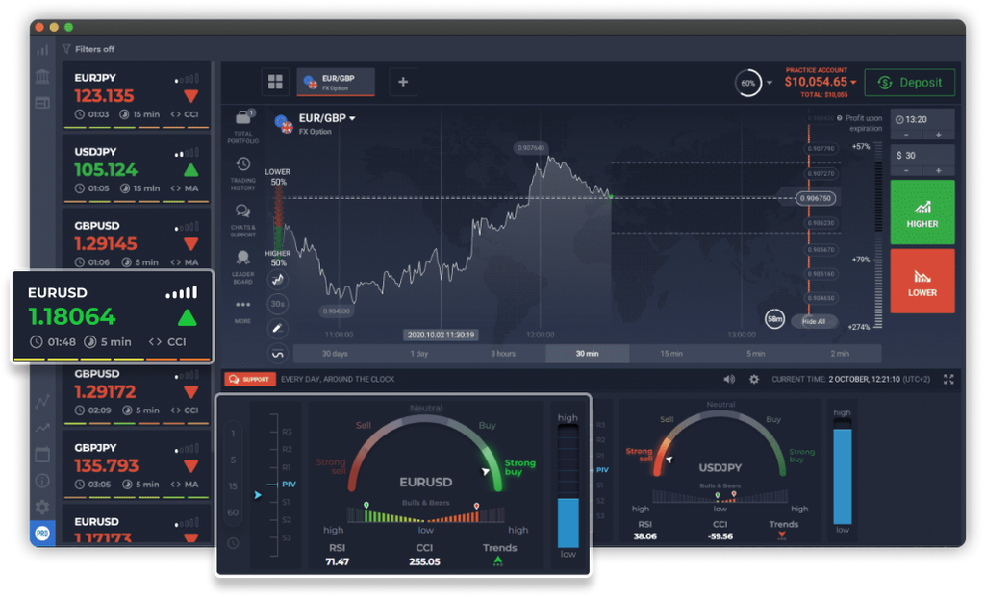Click the red SUPPORT button

(x=250, y=379)
